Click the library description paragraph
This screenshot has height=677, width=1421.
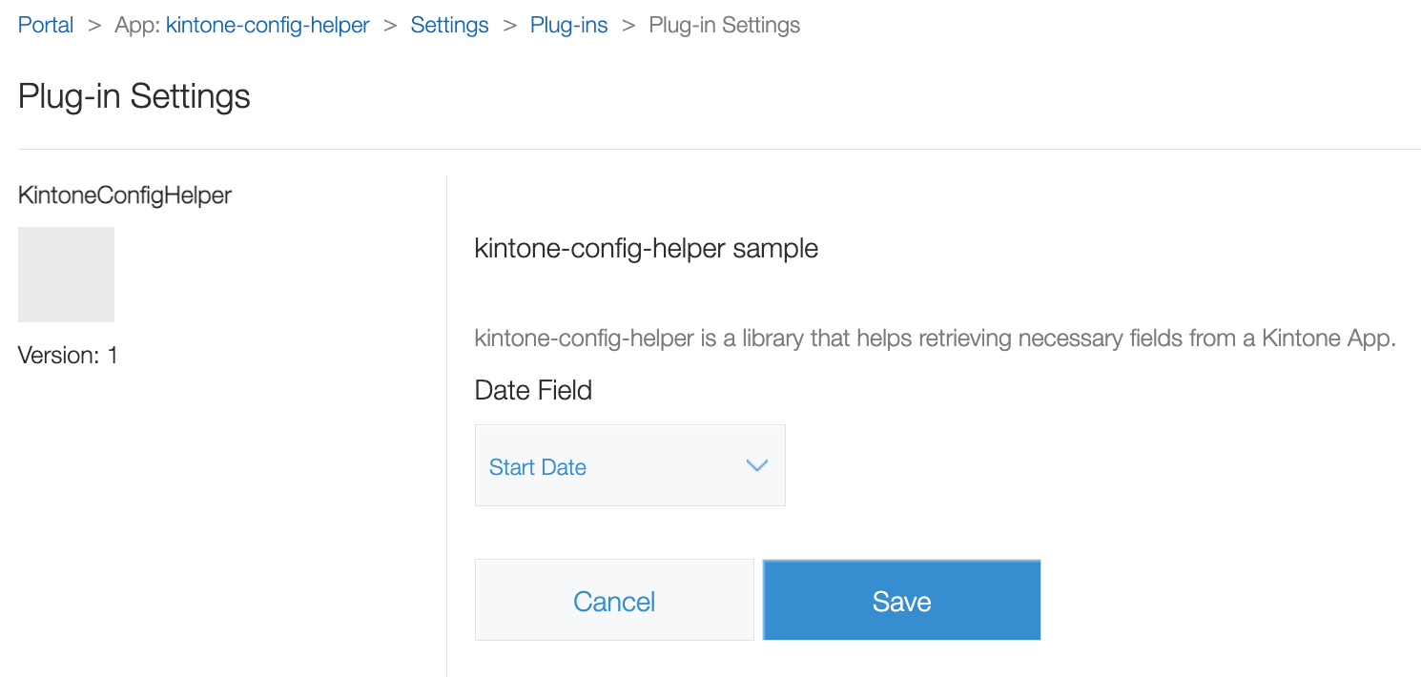pos(935,338)
